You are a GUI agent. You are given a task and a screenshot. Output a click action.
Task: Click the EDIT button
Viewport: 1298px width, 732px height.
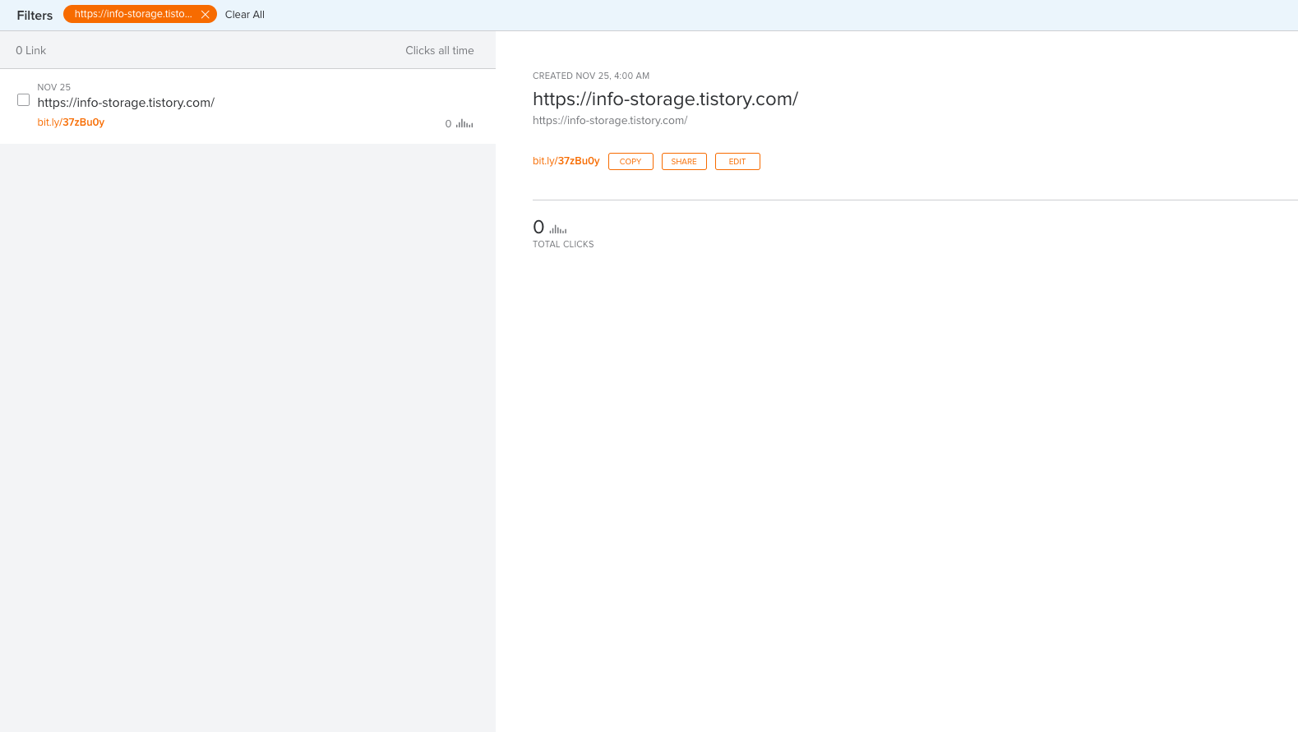pyautogui.click(x=737, y=162)
